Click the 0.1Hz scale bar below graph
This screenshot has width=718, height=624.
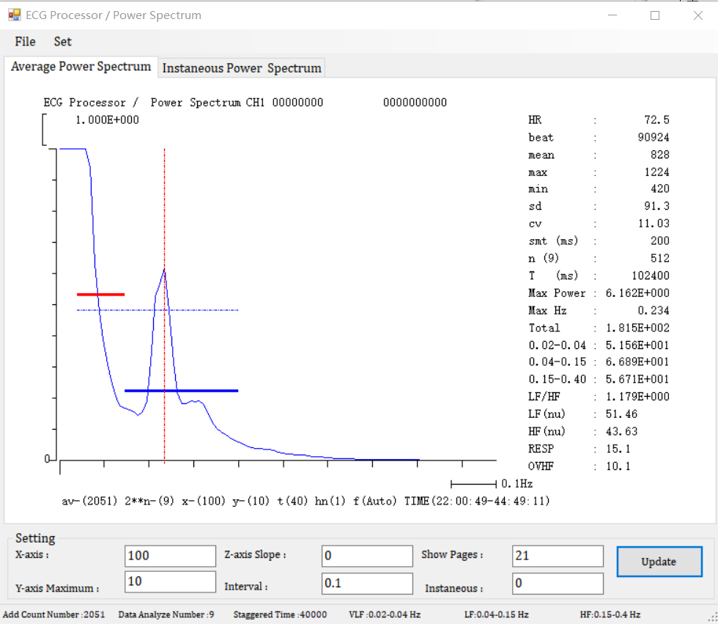473,484
